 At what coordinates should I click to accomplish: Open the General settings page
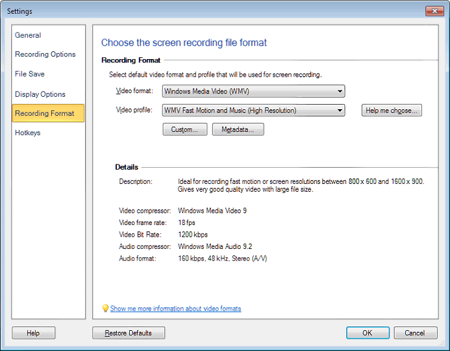click(x=28, y=35)
